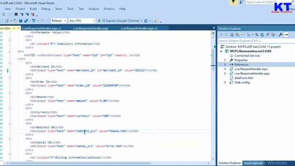Screen dimensions: 295x166
Task: Click the Search Solution Explorer field
Action: 256,41
